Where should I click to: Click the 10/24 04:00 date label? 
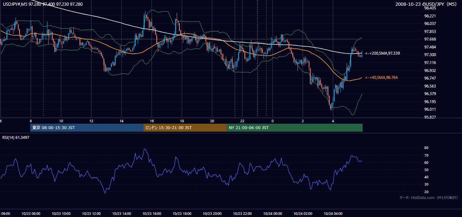pos(333,213)
